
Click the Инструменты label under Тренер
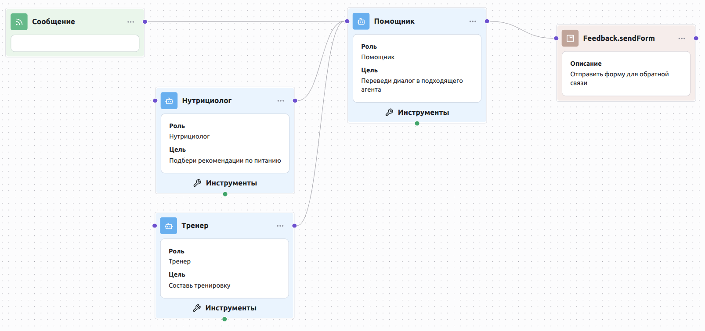click(x=231, y=308)
